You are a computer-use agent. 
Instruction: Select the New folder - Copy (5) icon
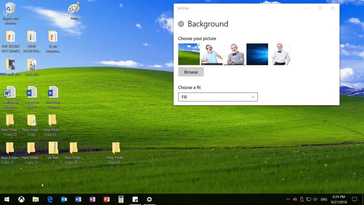[53, 125]
